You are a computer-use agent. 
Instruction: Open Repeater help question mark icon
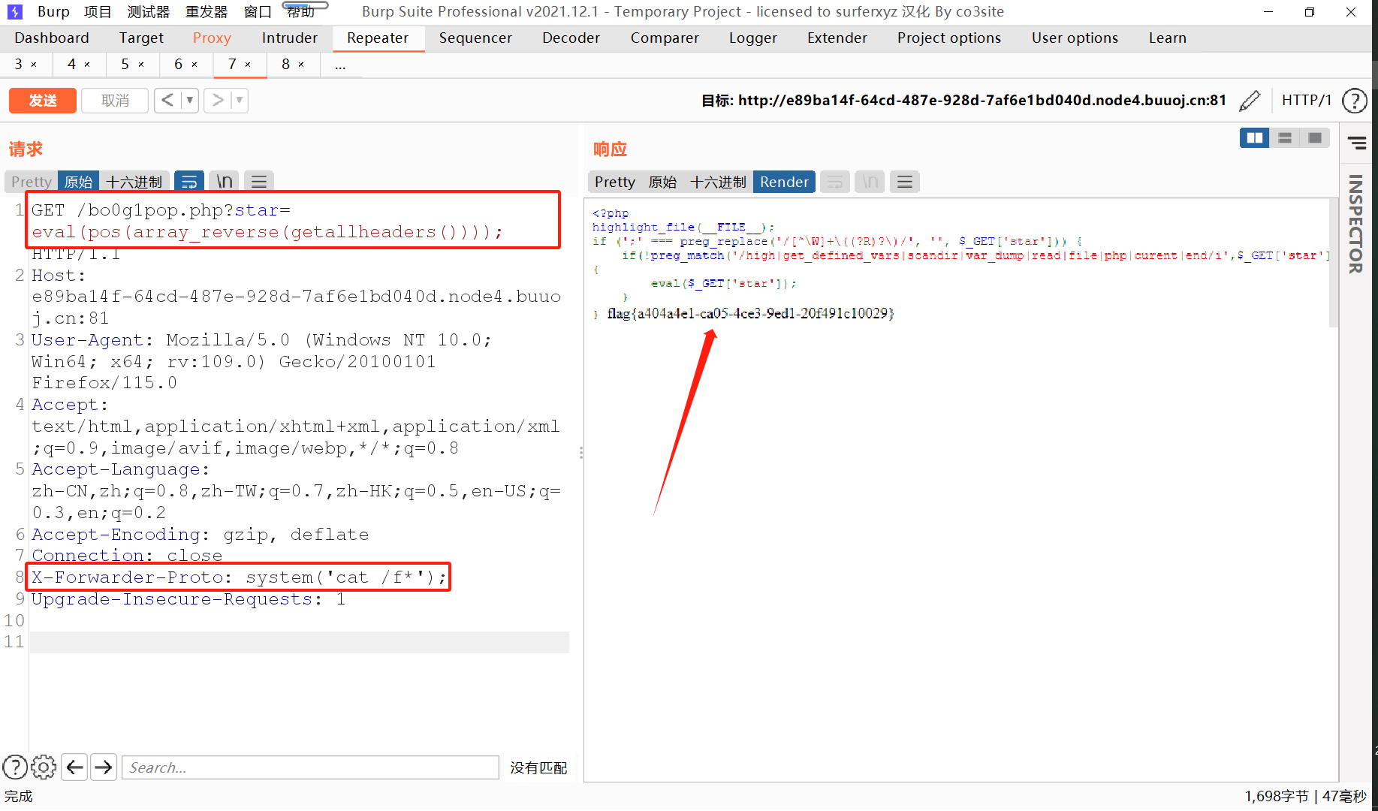tap(1354, 101)
